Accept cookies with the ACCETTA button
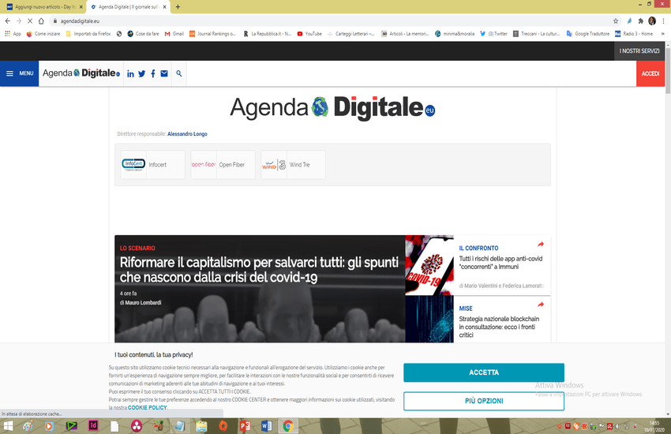The height and width of the screenshot is (434, 671). (484, 372)
